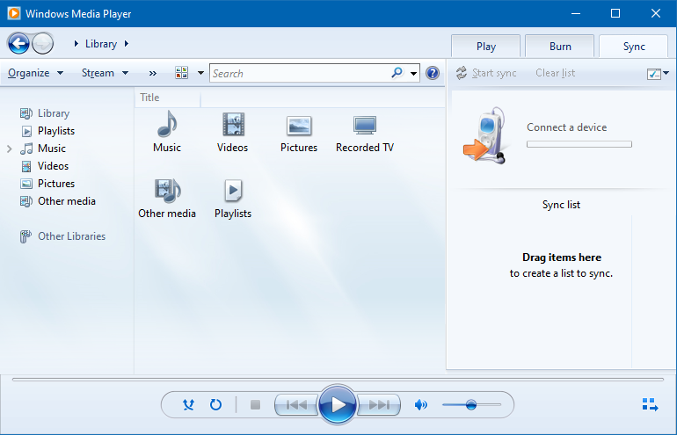Click the Library icon in the navigation tree

coord(25,113)
